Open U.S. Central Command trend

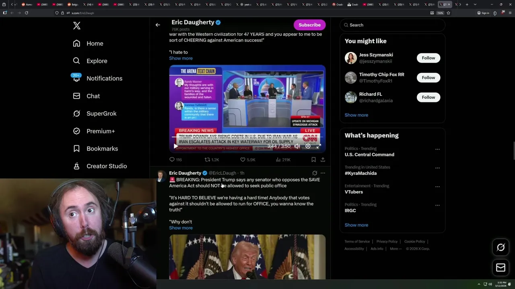click(x=369, y=155)
